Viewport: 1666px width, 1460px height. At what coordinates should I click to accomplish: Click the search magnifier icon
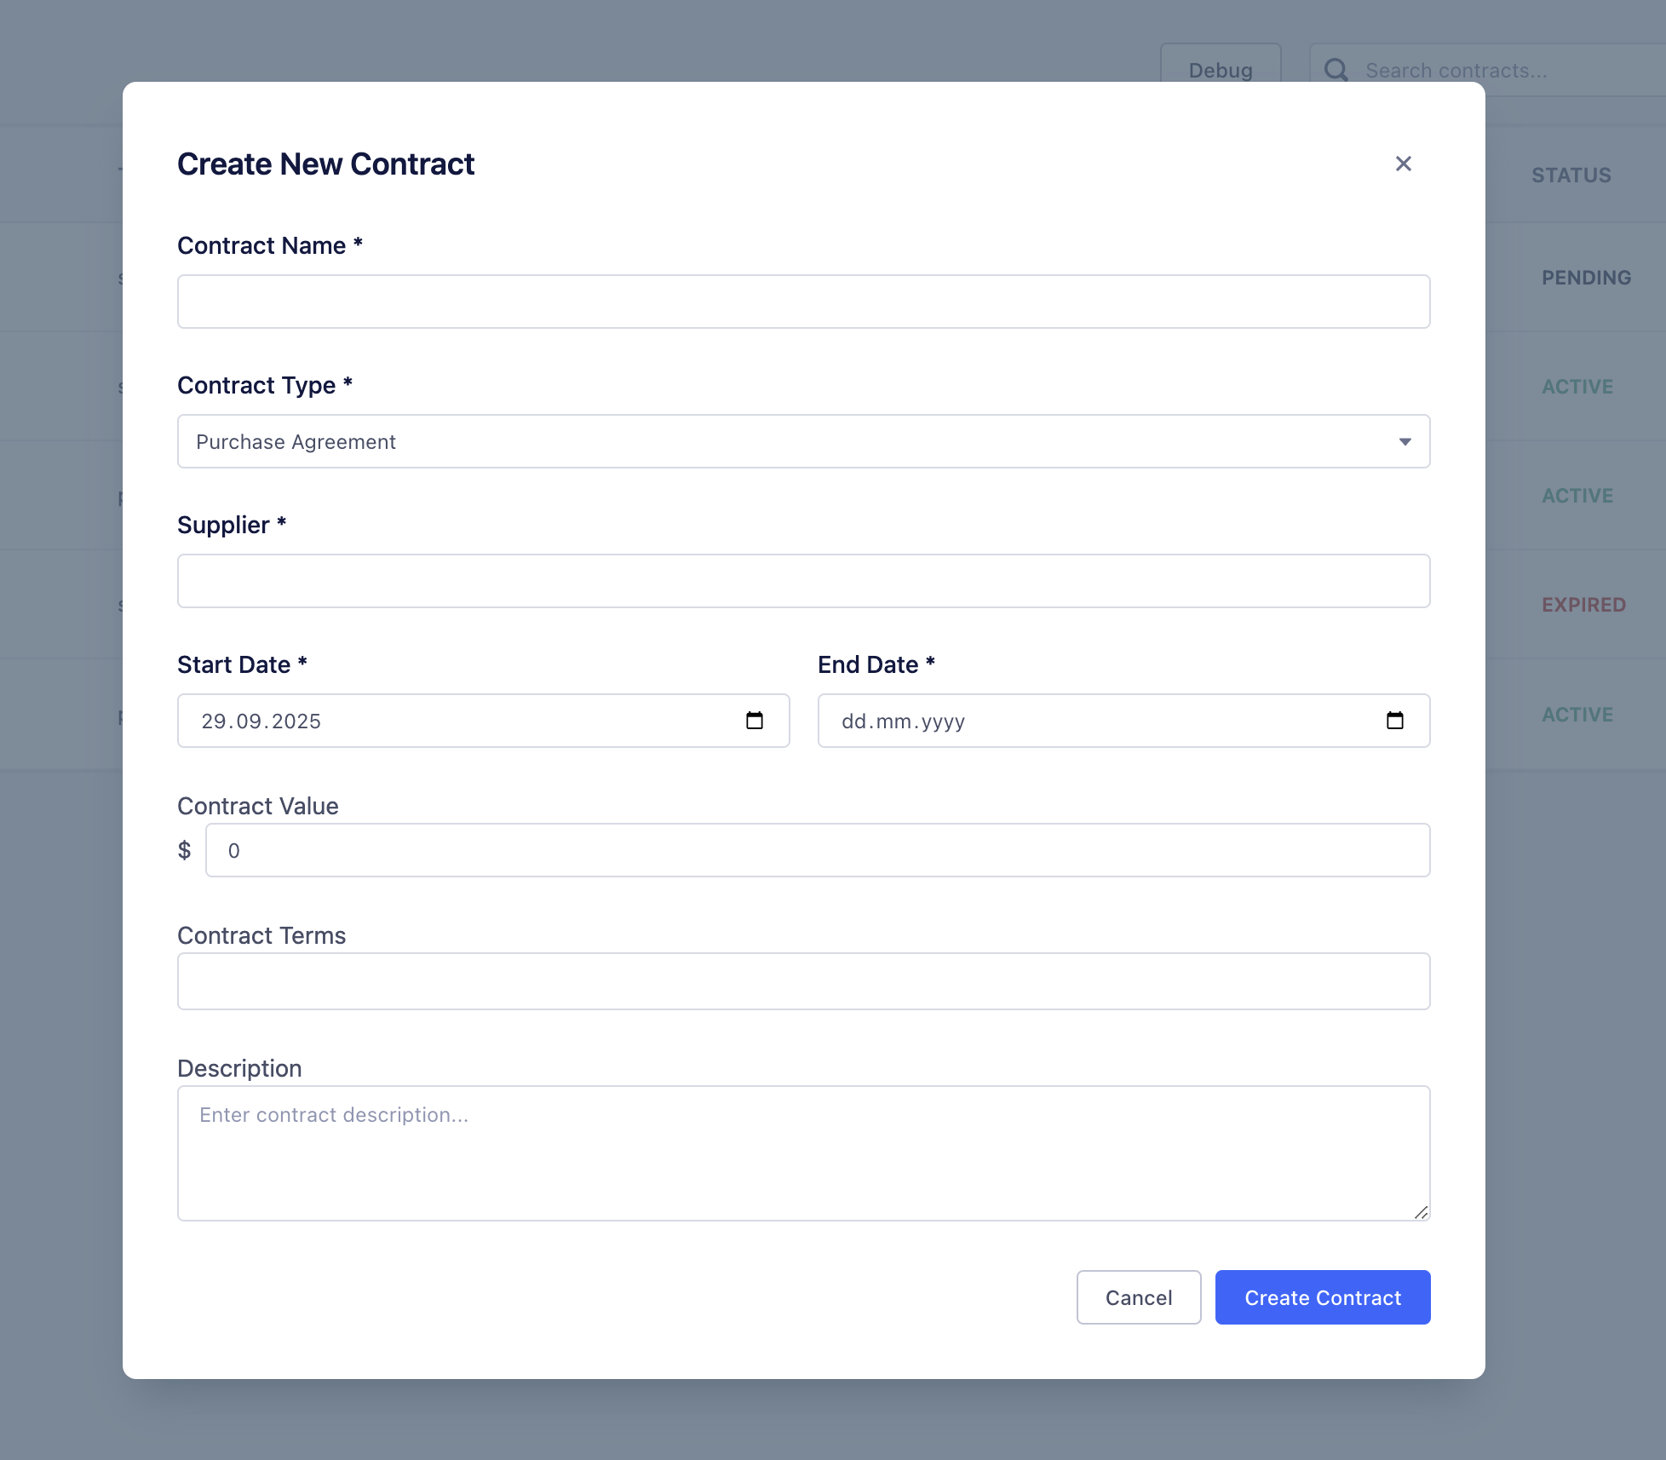pos(1336,70)
